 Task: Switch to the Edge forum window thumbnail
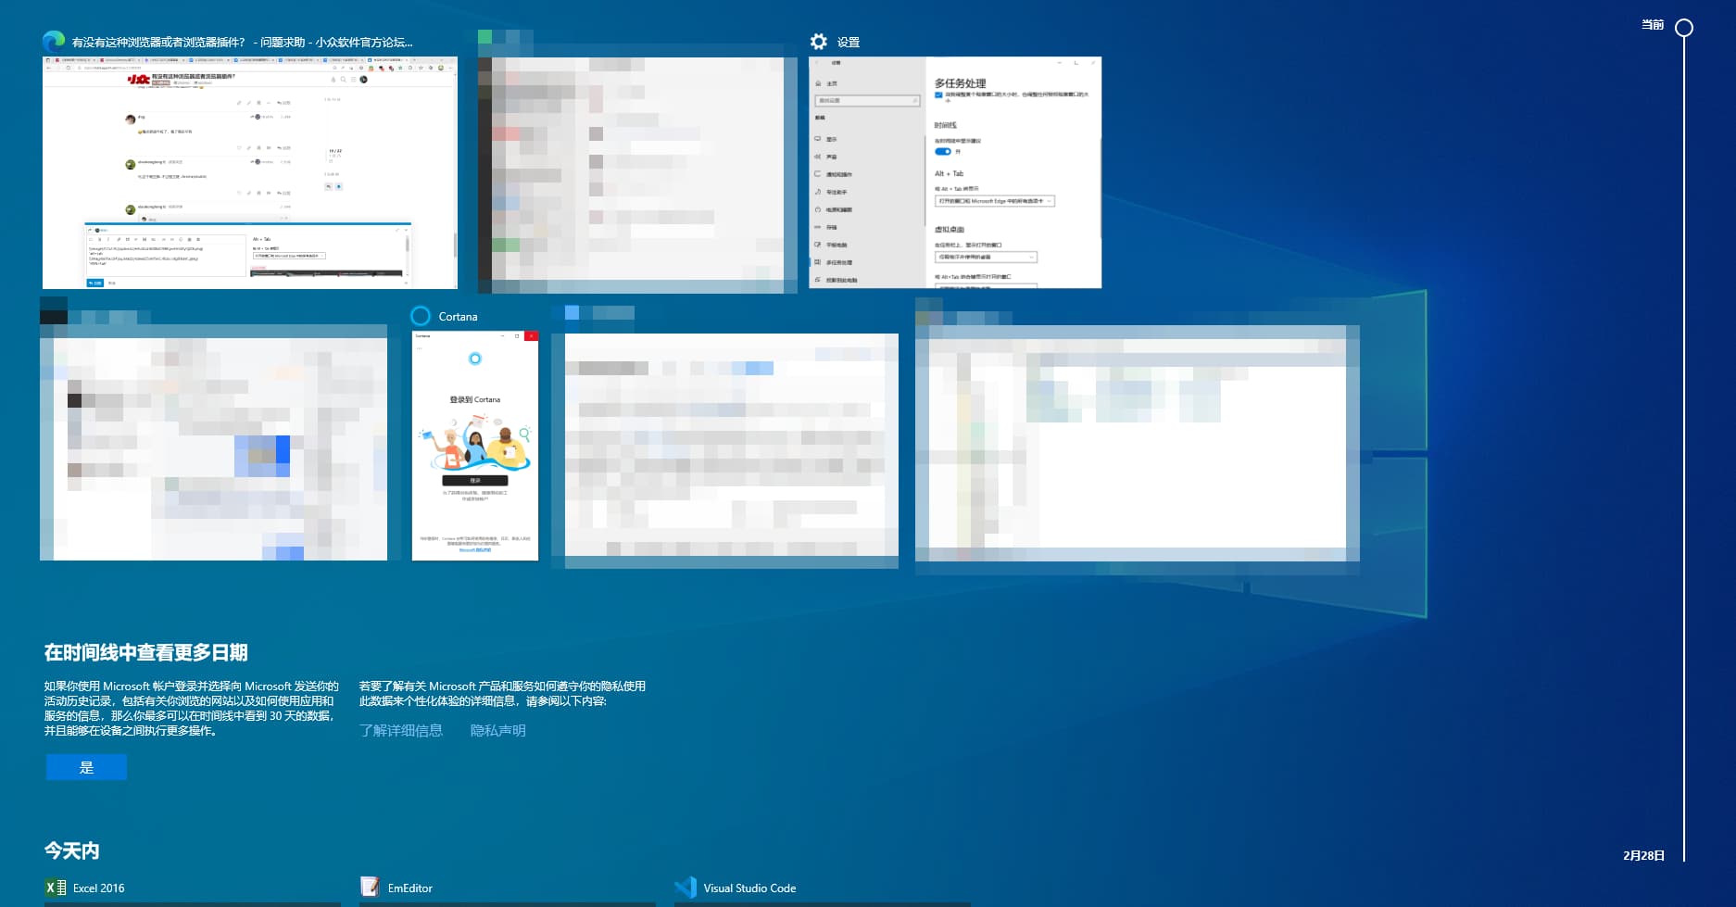pyautogui.click(x=250, y=172)
